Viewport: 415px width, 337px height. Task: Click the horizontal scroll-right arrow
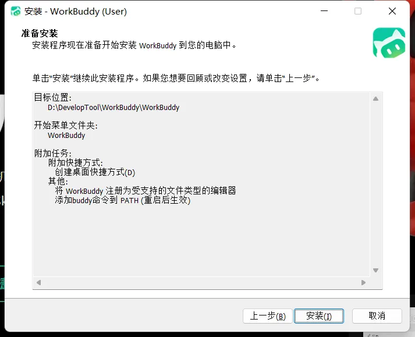tap(363, 283)
